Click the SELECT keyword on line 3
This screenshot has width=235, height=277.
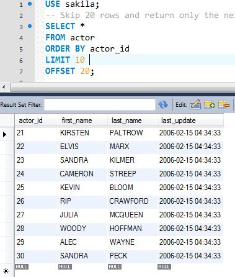60,26
